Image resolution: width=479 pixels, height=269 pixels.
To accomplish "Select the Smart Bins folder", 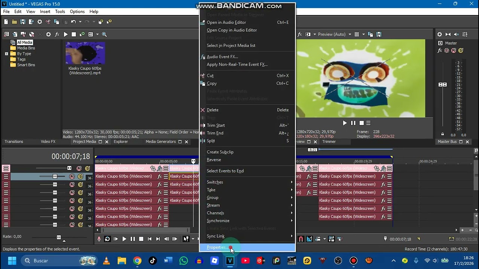I will (26, 65).
